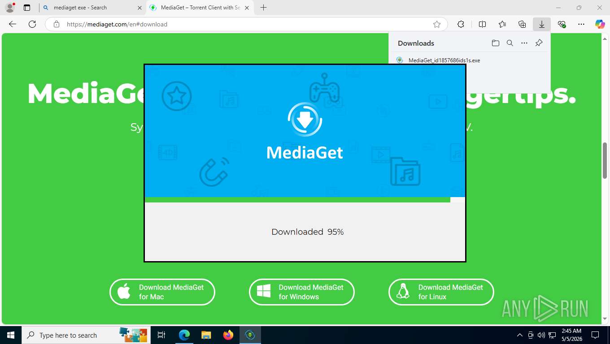View site information lock icon
The image size is (610, 344).
[56, 24]
